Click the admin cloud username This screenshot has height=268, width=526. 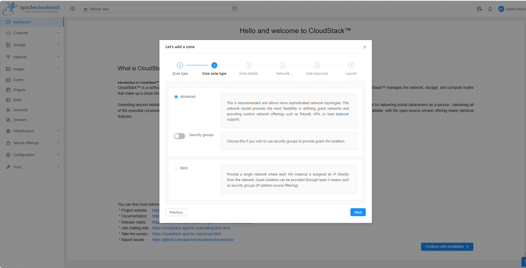(516, 9)
